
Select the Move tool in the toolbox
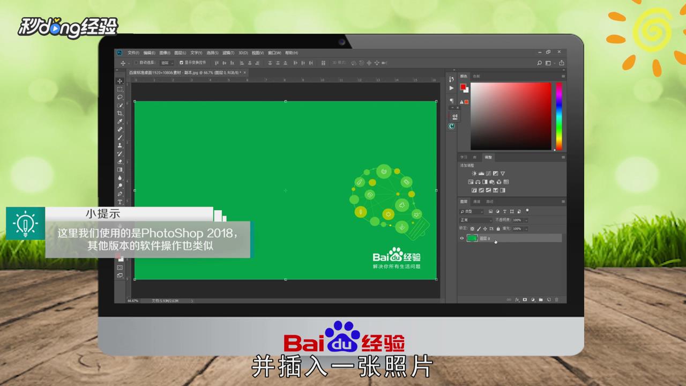point(120,81)
